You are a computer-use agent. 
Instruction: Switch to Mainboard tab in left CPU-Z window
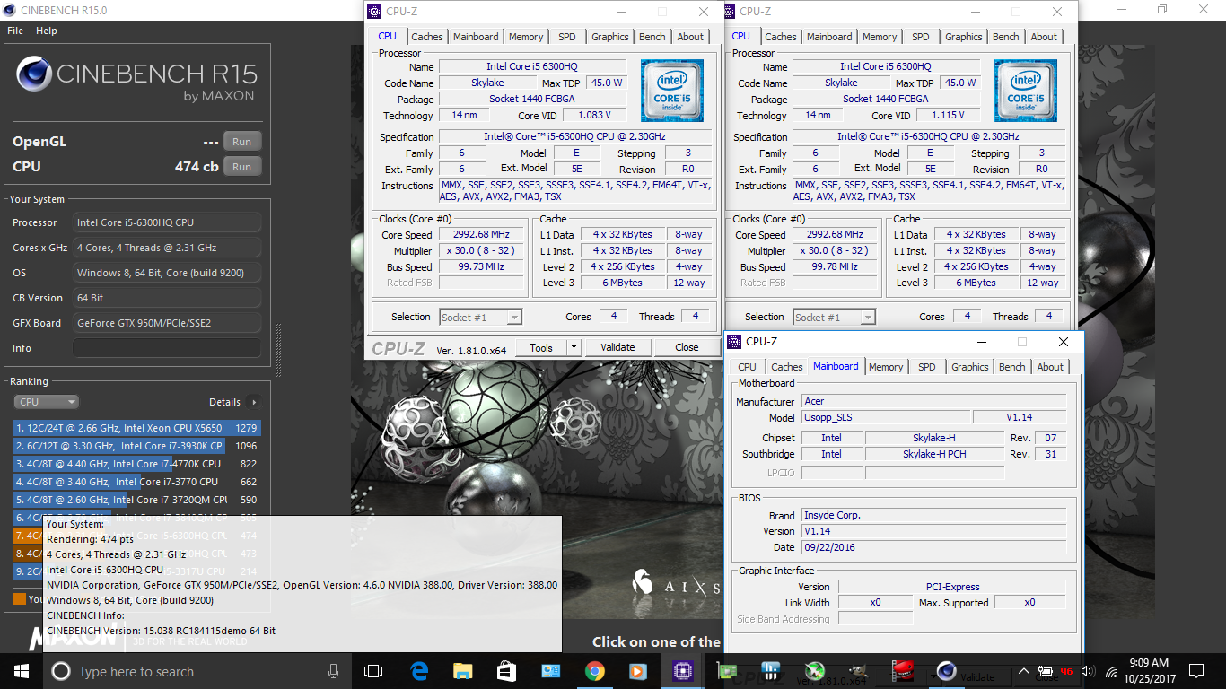(x=476, y=37)
